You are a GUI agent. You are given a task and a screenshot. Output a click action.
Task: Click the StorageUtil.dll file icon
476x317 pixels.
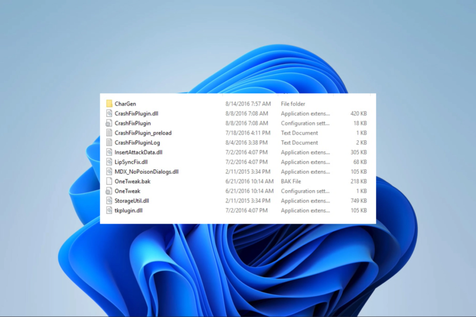pyautogui.click(x=109, y=201)
